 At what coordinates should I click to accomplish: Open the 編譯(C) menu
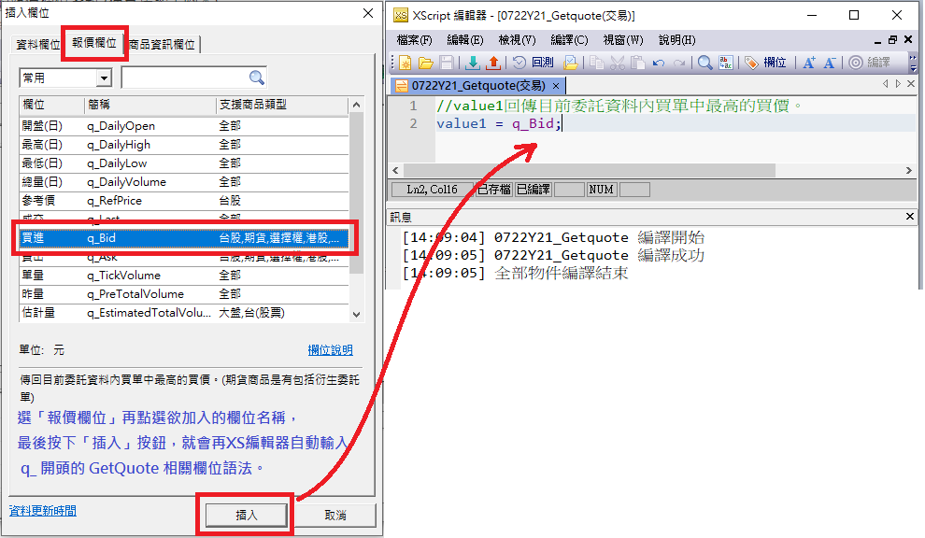[569, 40]
